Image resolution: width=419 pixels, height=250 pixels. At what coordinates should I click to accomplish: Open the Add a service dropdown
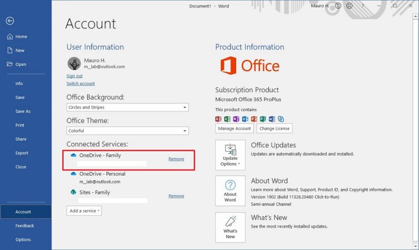[x=84, y=211]
